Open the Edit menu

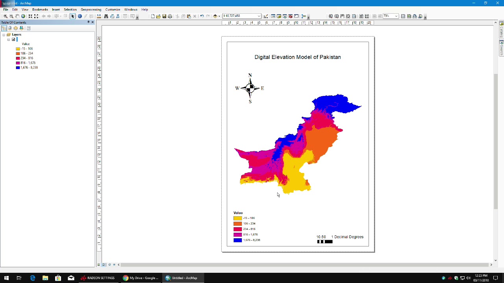tap(15, 9)
